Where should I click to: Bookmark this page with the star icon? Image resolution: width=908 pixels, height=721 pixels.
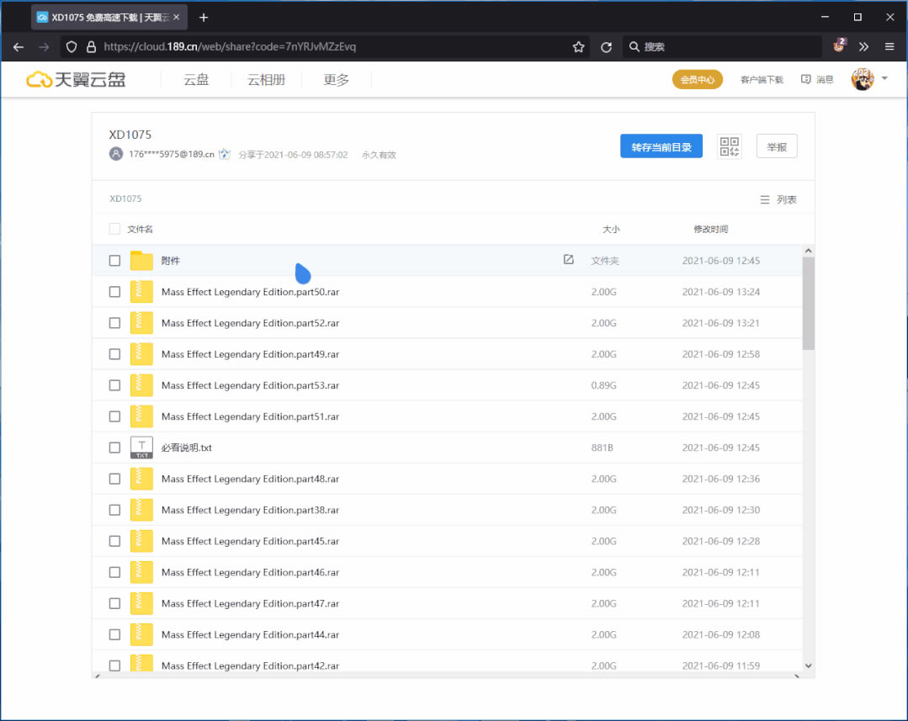point(578,47)
